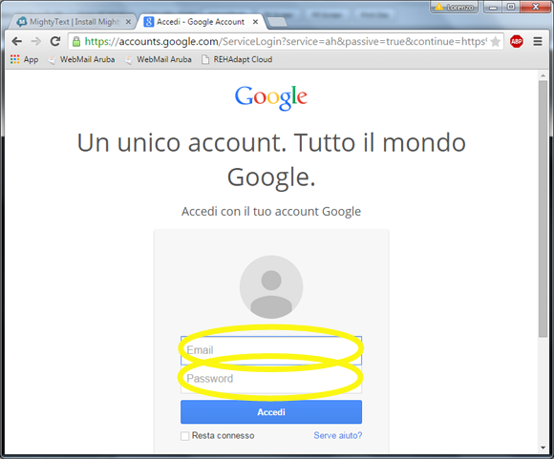This screenshot has height=459, width=554.
Task: Open the REHAdapt Cloud bookmark
Action: click(x=237, y=59)
